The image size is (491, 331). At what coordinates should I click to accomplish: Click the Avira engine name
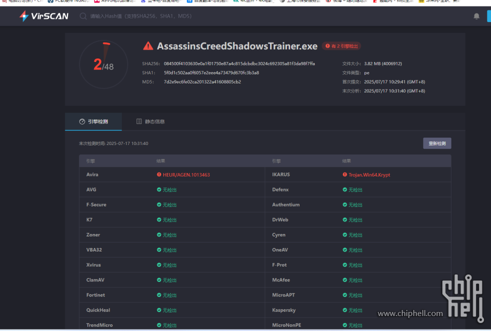point(92,174)
